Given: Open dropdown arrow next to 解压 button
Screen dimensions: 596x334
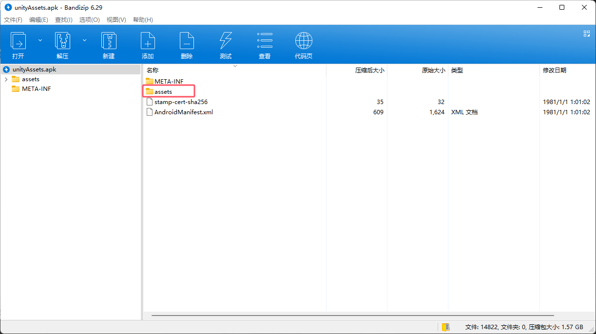Looking at the screenshot, I should click(x=84, y=40).
